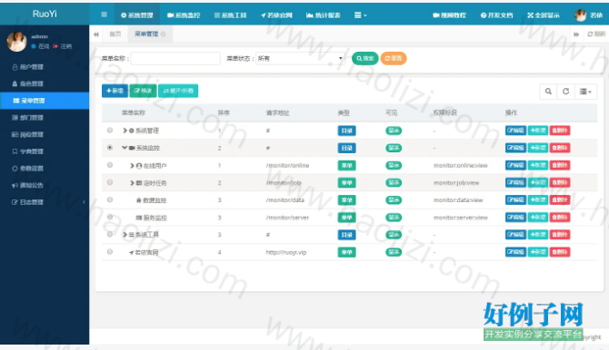Click 全屏显示 fullscreen toggle in the header
The image size is (609, 350).
[544, 15]
